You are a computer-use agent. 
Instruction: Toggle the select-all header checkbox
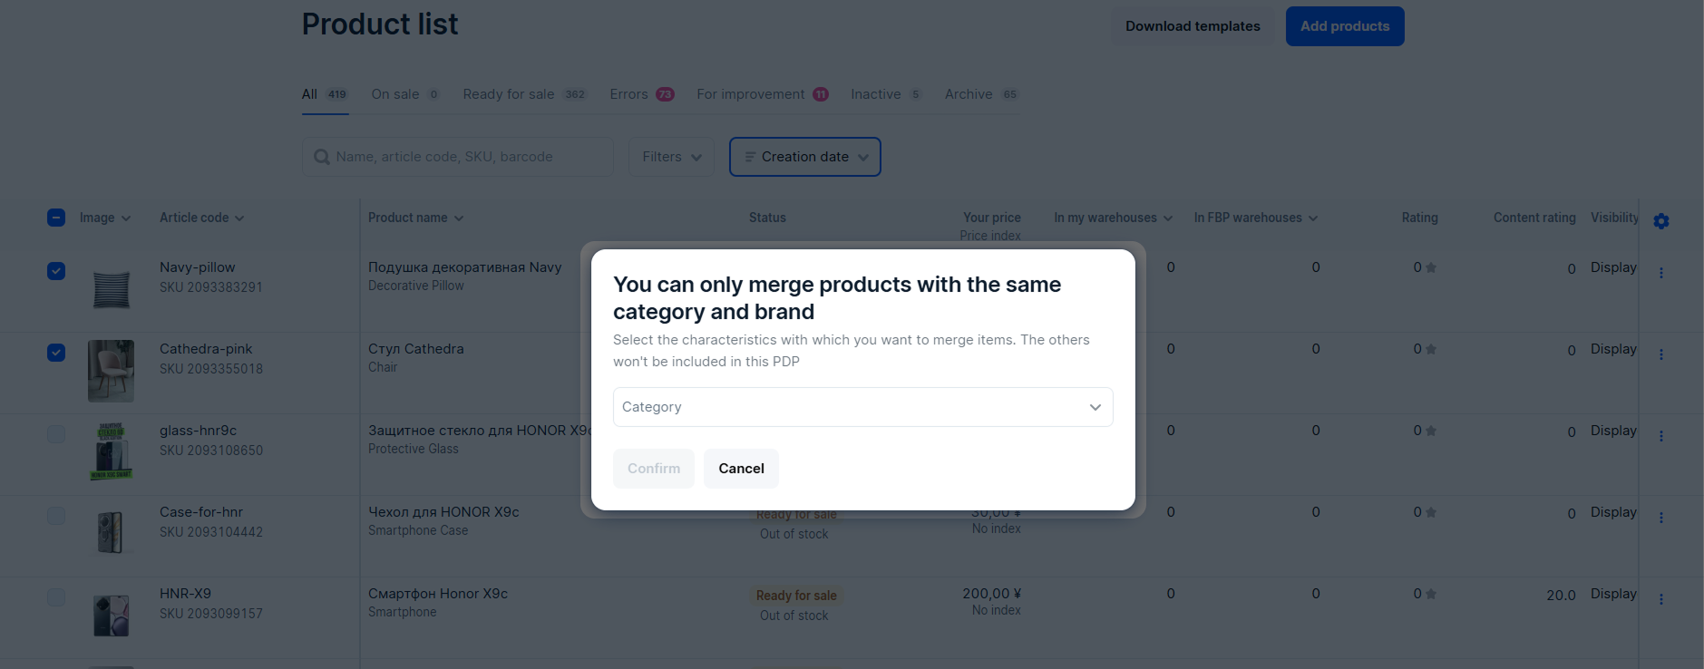coord(56,218)
